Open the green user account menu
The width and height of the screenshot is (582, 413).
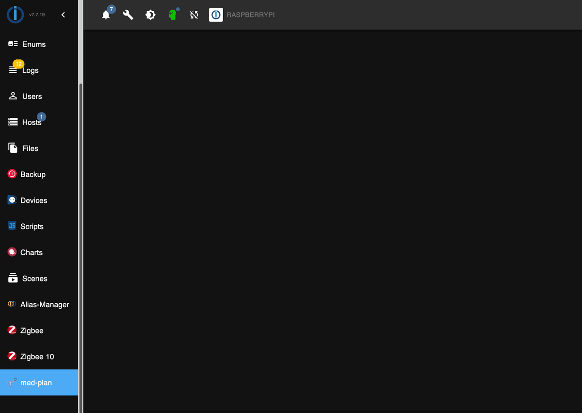(172, 15)
